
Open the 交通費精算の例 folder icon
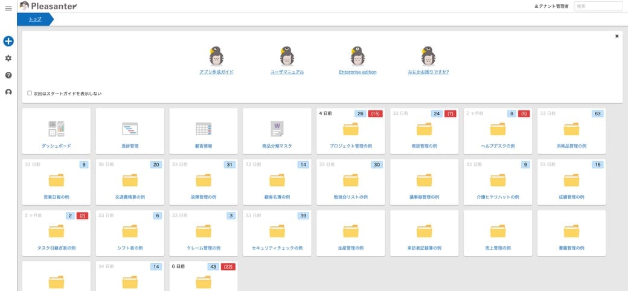coord(130,180)
